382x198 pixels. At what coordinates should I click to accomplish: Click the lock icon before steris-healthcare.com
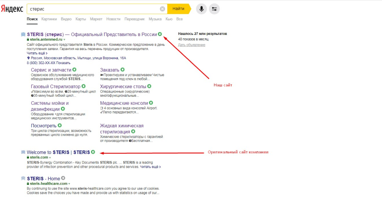point(28,184)
